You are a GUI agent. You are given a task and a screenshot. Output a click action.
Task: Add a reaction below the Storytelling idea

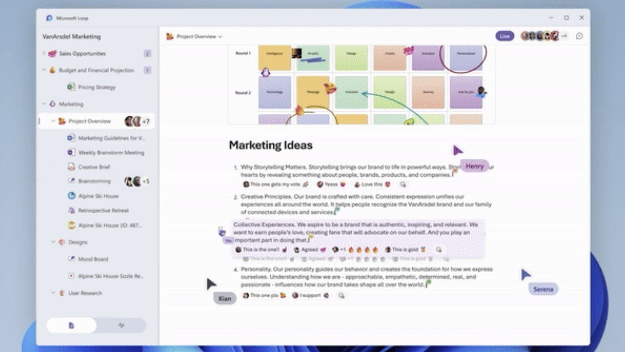403,184
